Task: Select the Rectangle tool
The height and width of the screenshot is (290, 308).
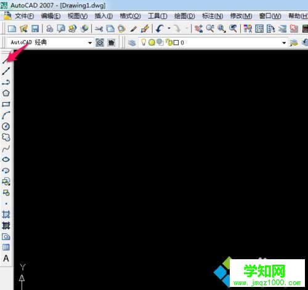Action: (6, 104)
